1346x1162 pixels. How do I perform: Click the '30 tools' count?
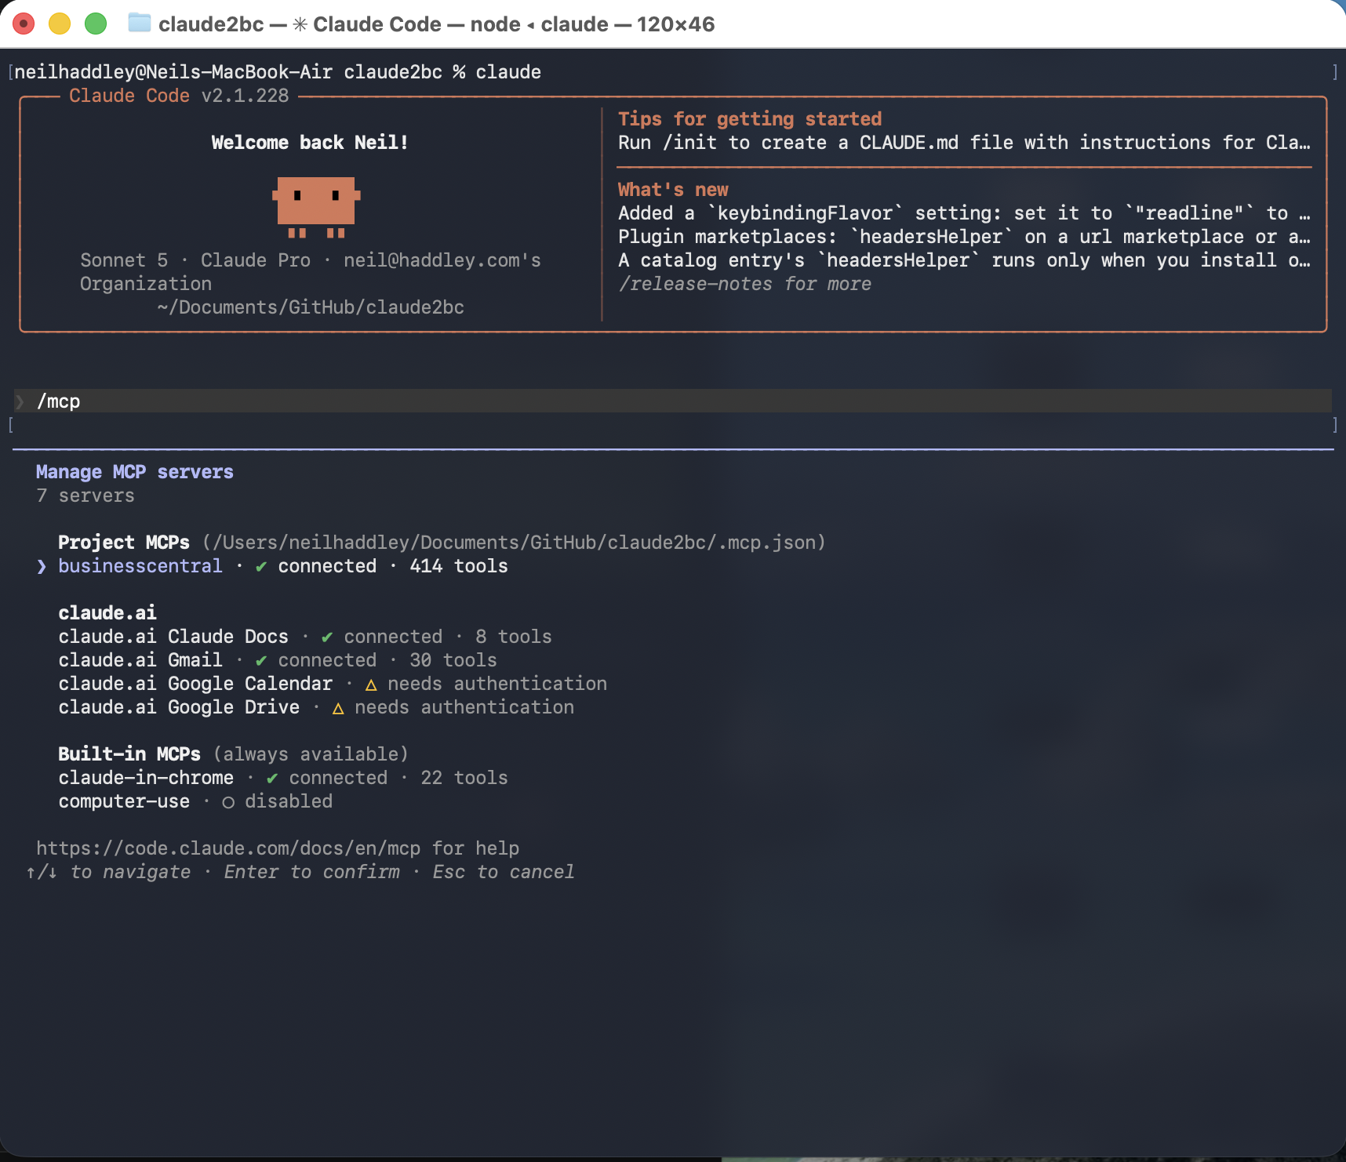pyautogui.click(x=453, y=660)
